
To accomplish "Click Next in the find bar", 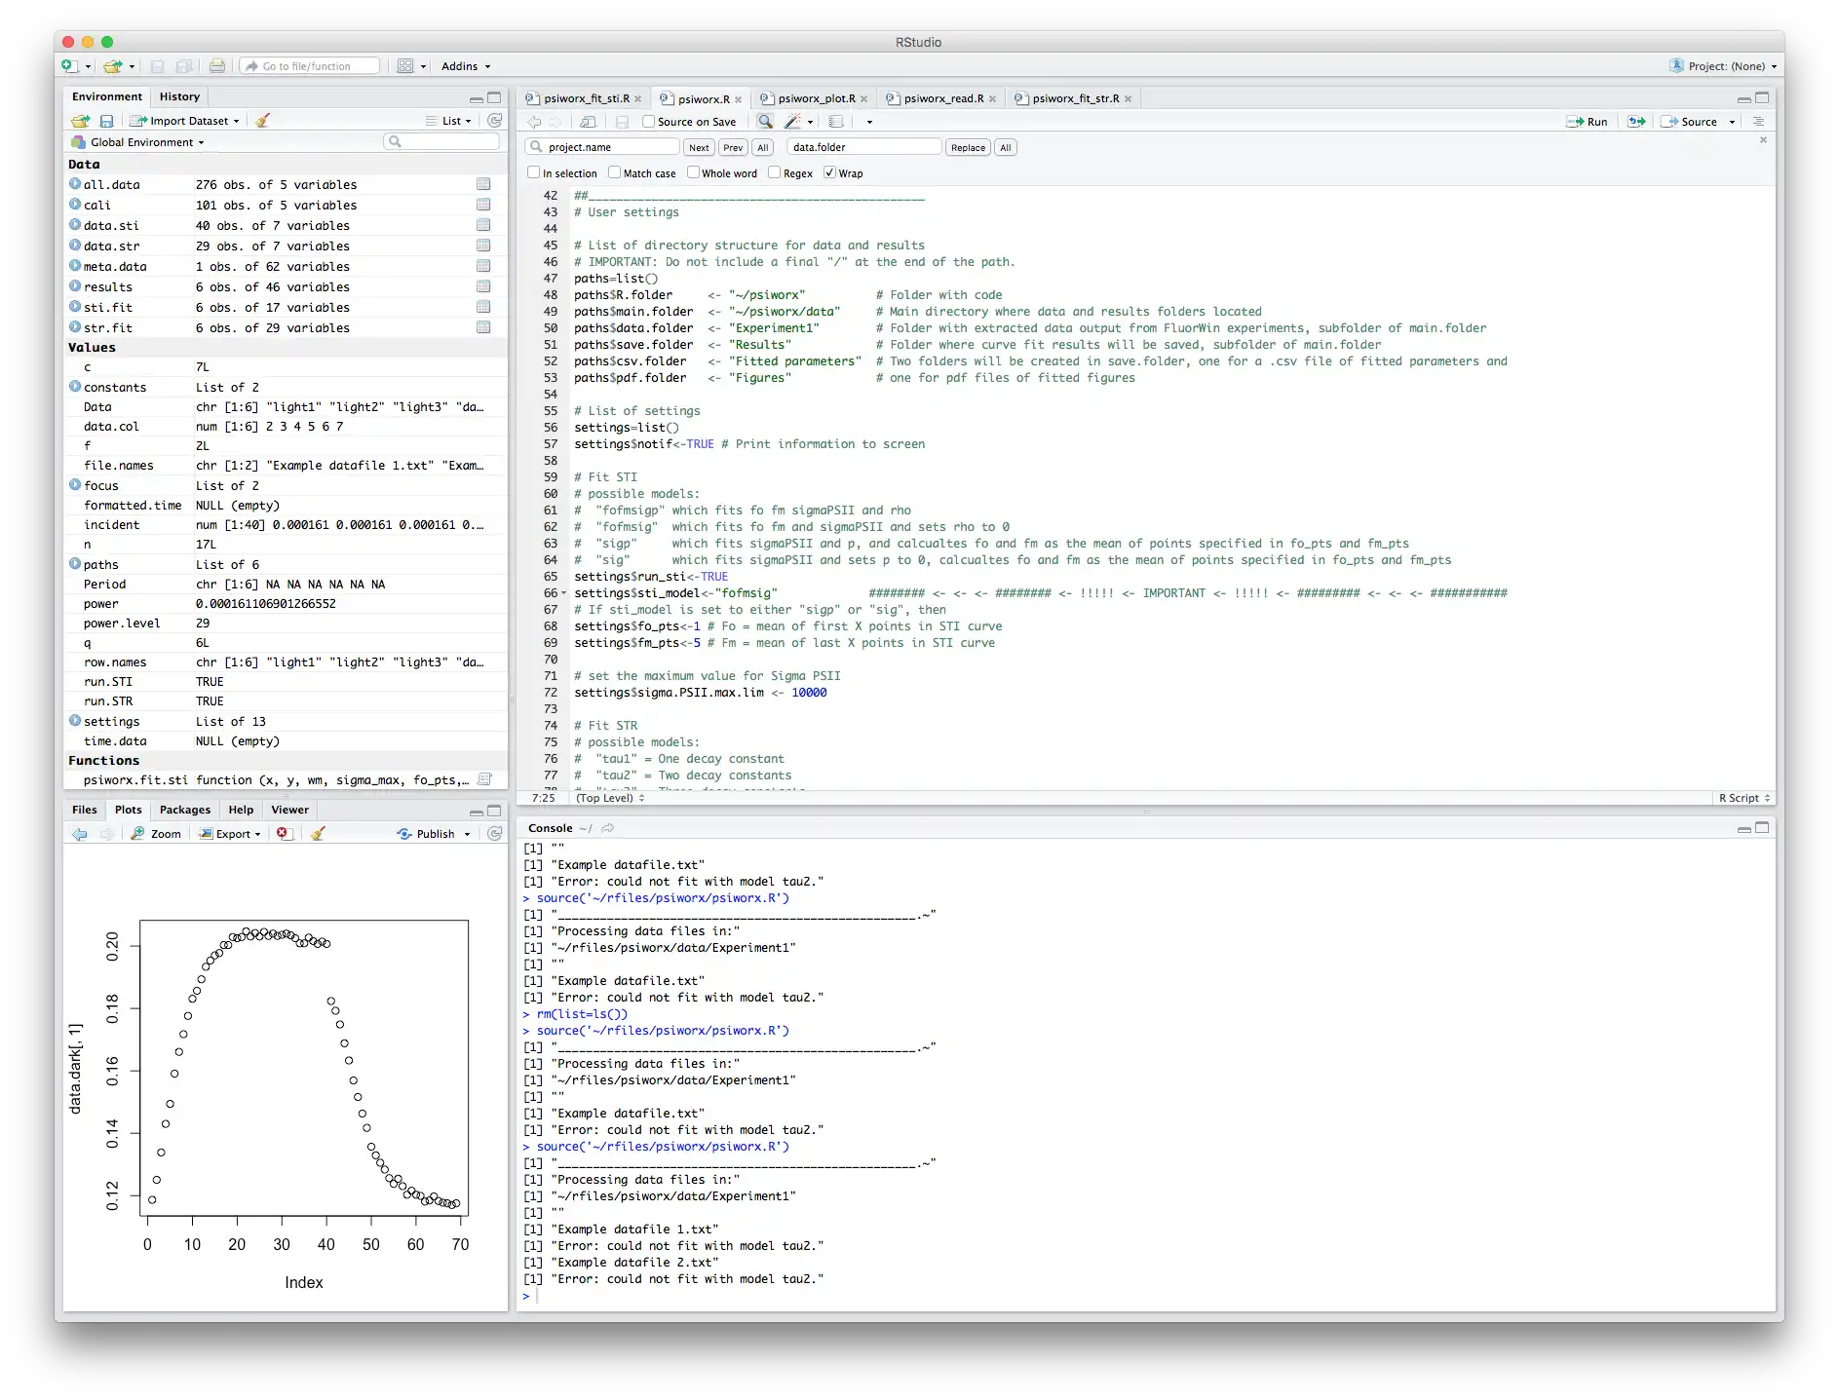I will 699,147.
